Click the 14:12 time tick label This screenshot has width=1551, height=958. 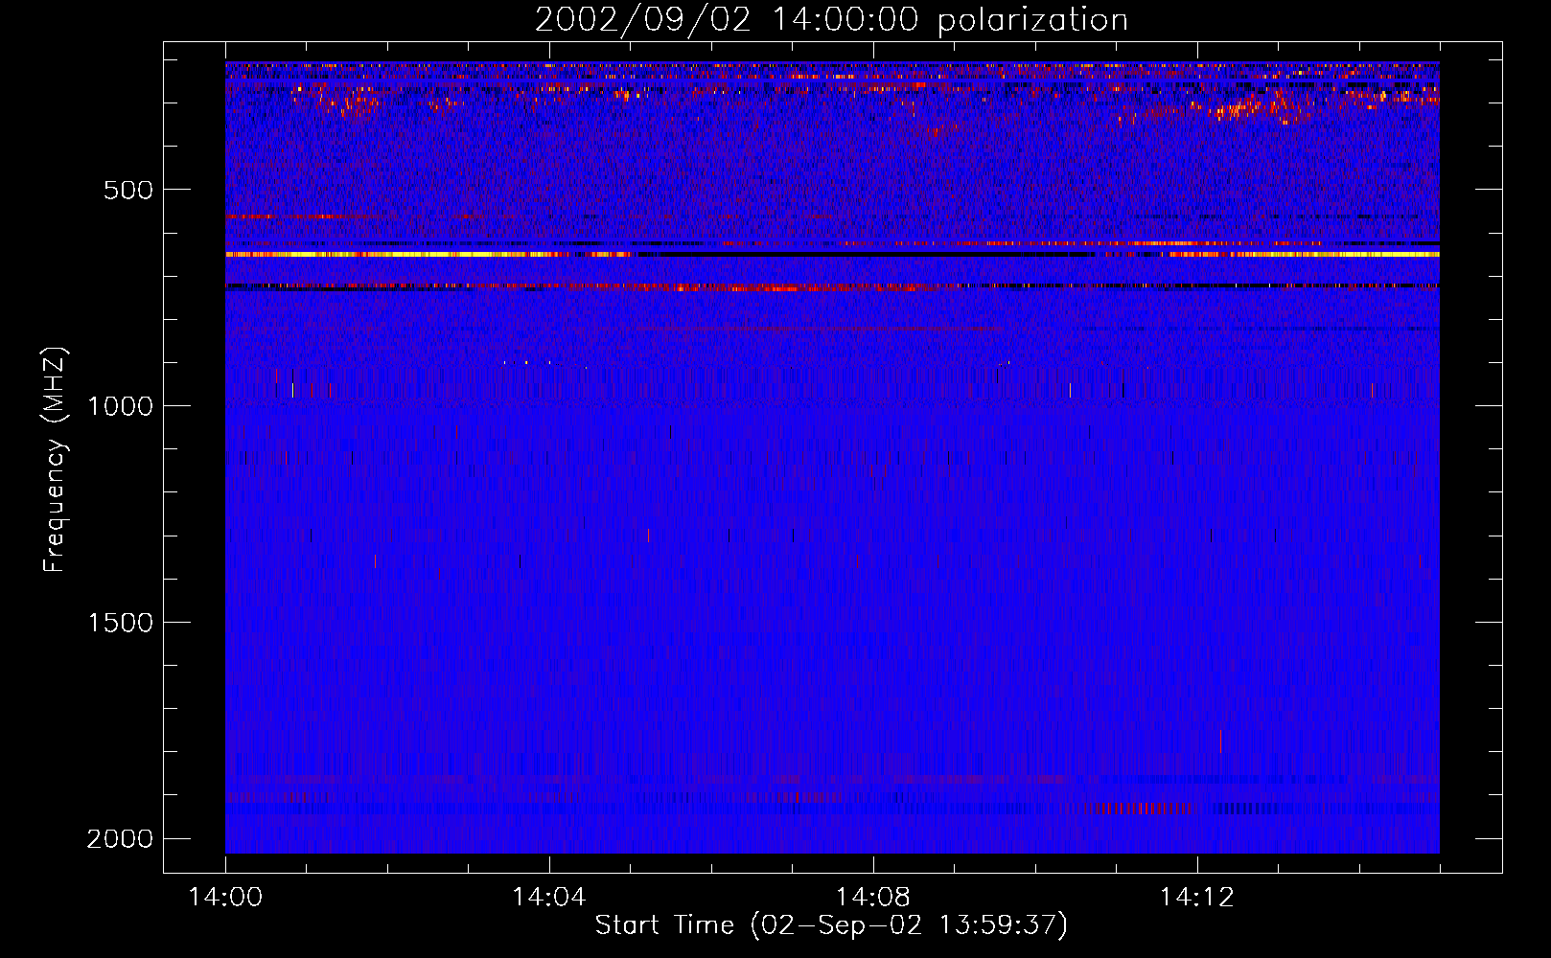pyautogui.click(x=1196, y=898)
